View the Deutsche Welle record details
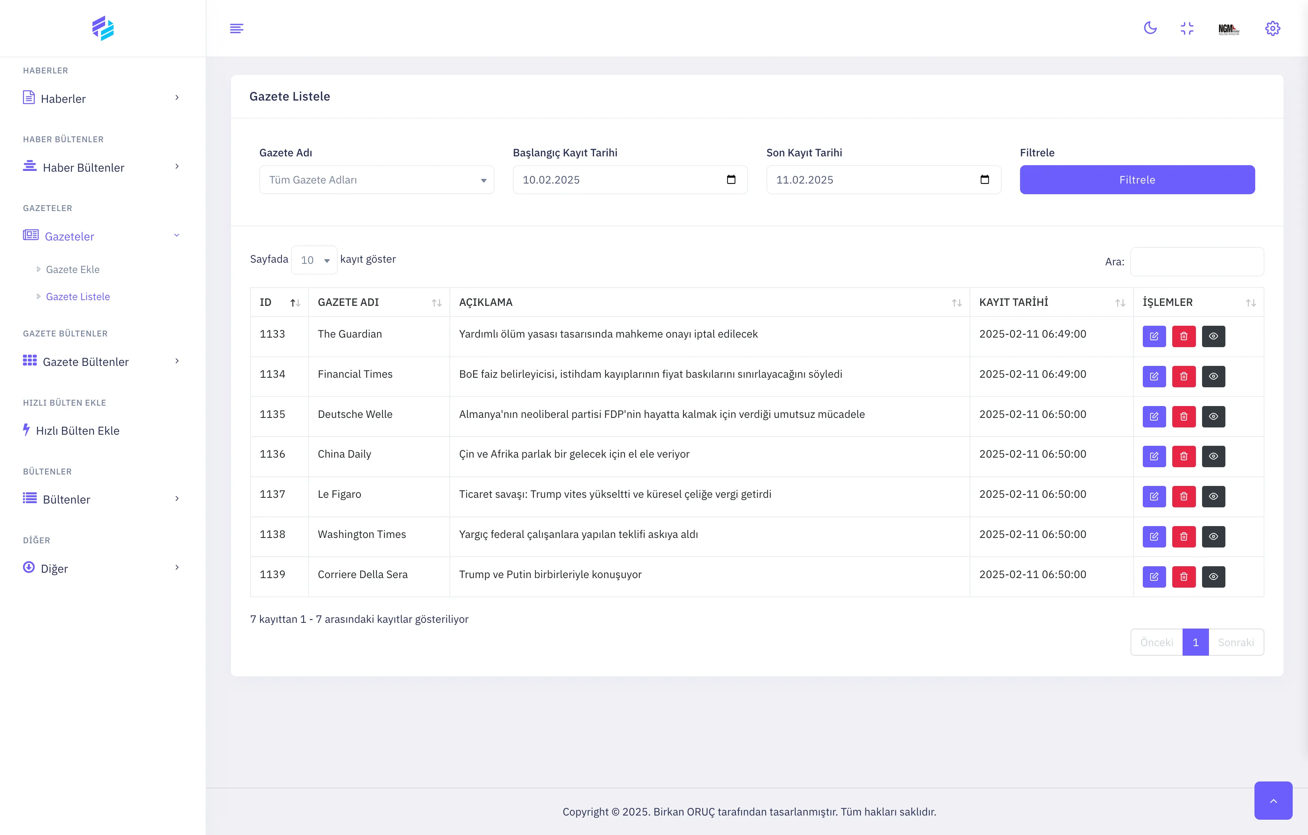Screen dimensions: 1308x835 coord(1213,416)
